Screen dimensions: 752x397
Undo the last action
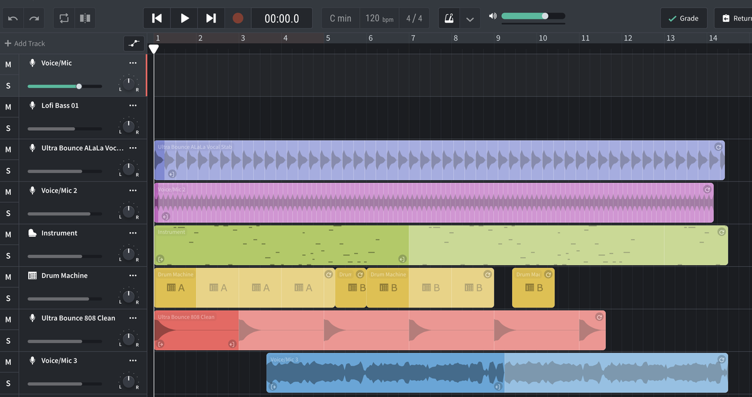click(13, 18)
